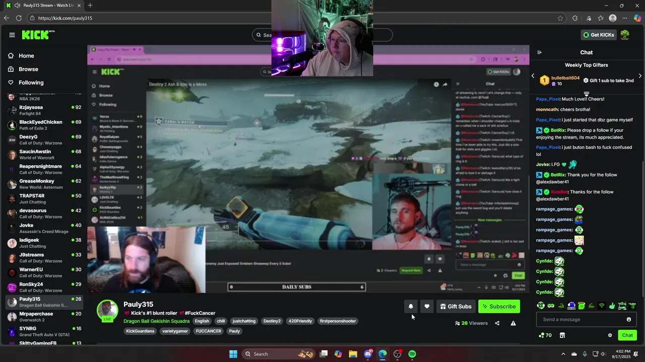
Task: Click the Gift Subs button
Action: [x=456, y=306]
